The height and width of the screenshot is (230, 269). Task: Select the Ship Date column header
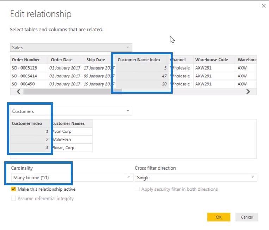pyautogui.click(x=98, y=60)
